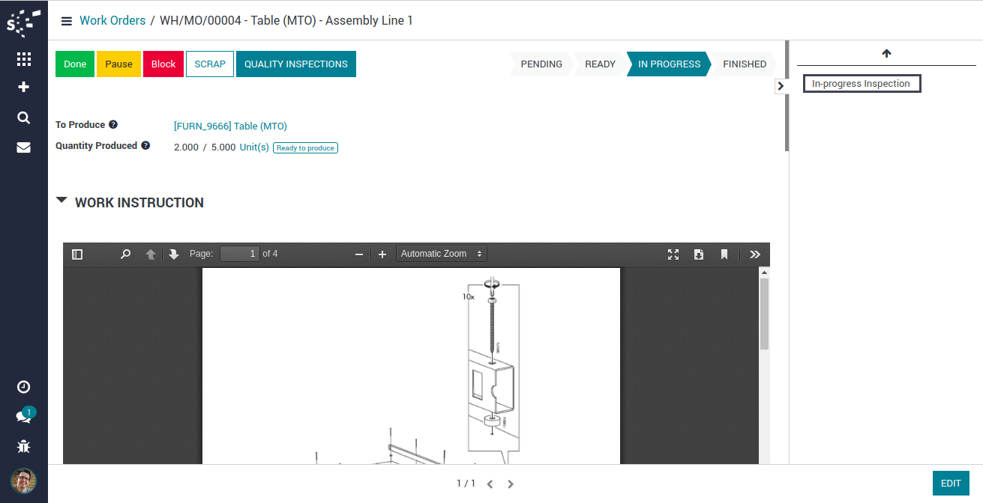
Task: Collapse the right side panel arrow
Action: point(781,86)
